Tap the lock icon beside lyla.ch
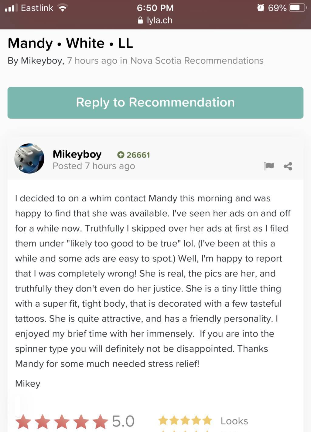Screen dimensions: 311x432 tap(140, 20)
